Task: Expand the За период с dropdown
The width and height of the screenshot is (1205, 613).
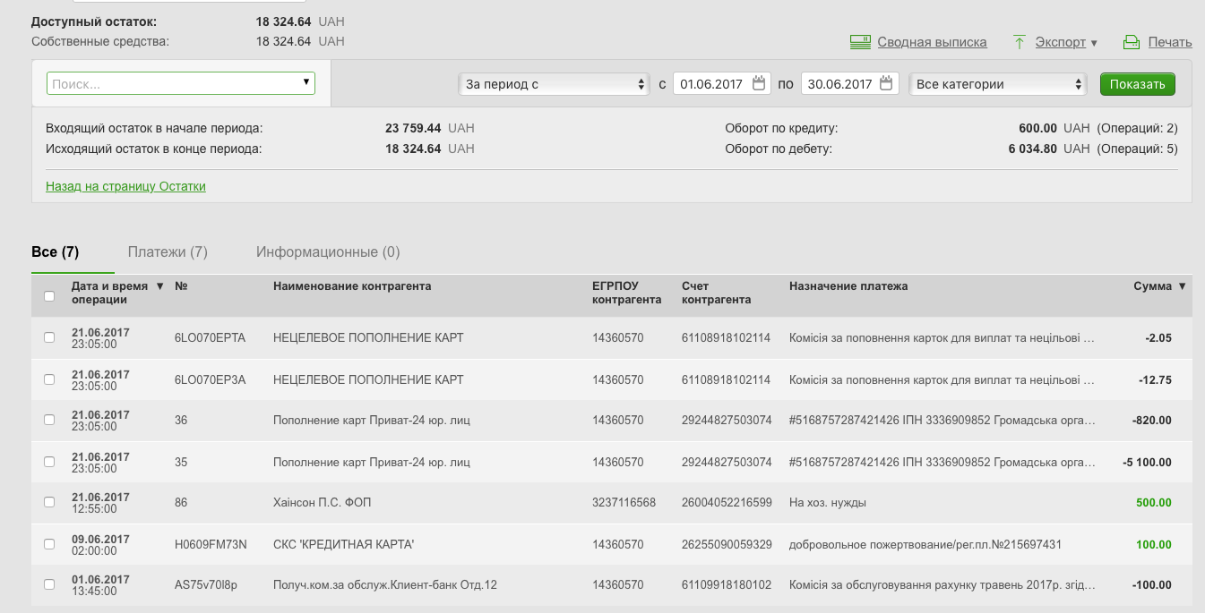Action: 553,84
